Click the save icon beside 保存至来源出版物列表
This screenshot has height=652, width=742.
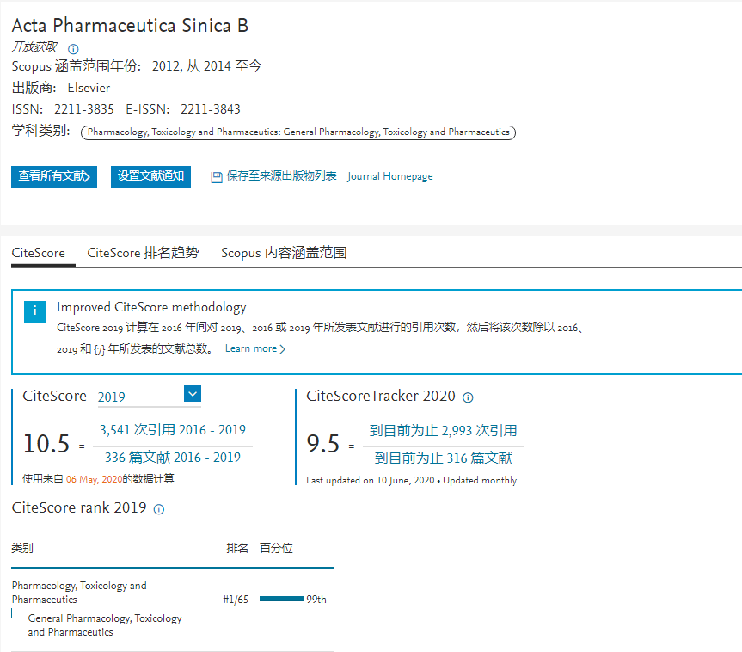point(216,176)
